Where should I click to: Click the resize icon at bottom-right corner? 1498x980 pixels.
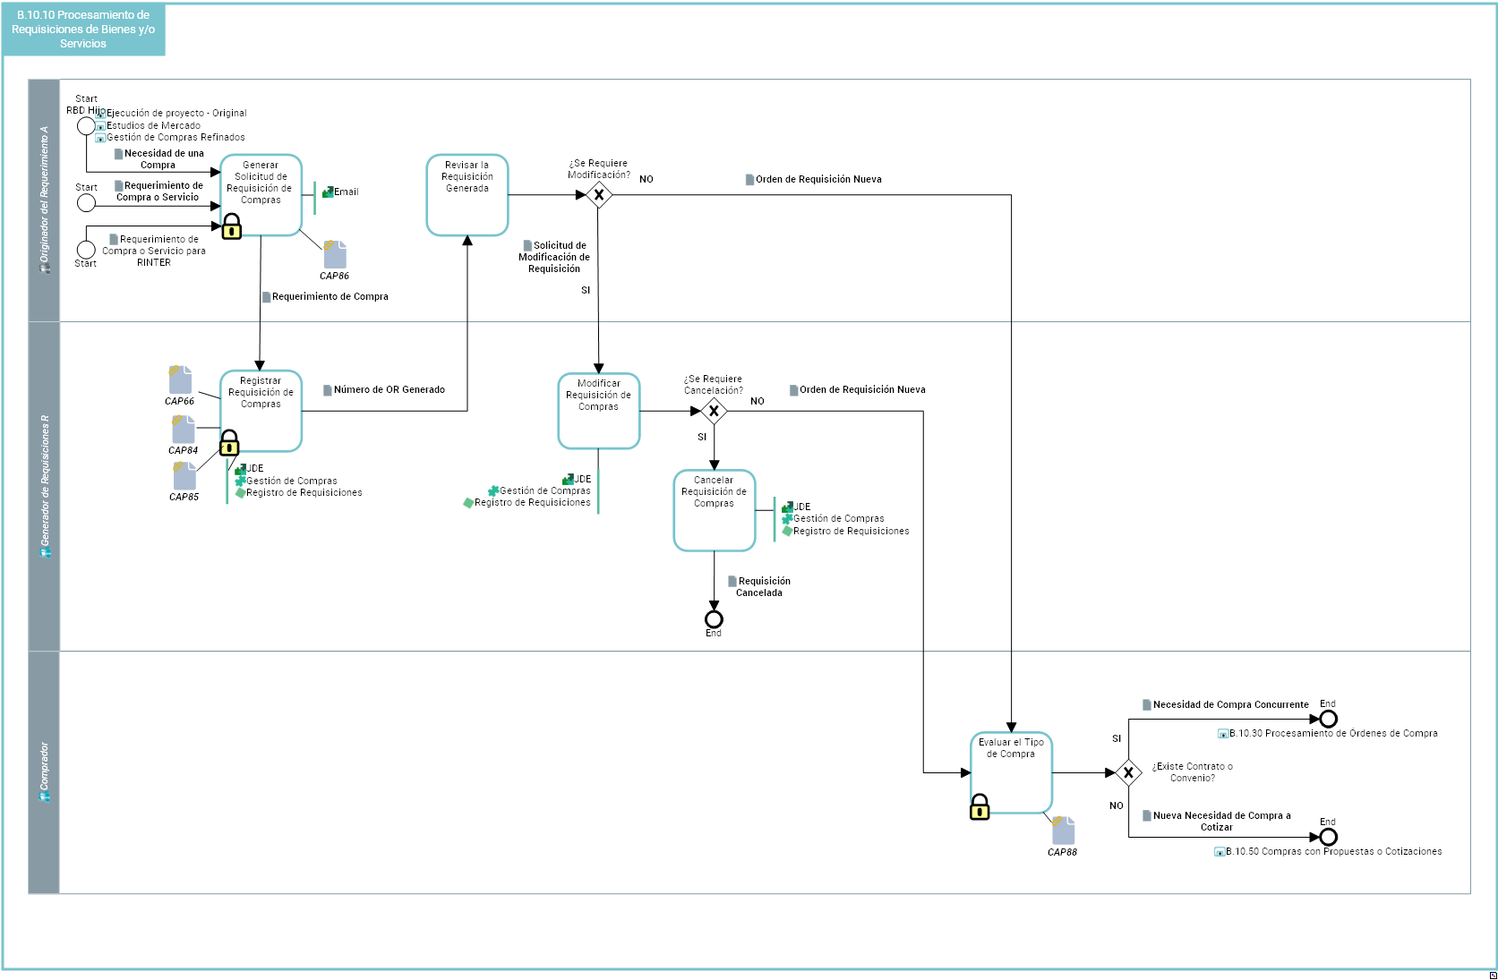pos(1493,975)
